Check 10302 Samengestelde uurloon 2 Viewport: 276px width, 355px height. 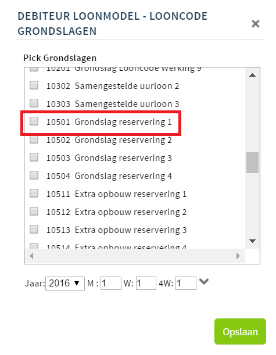34,85
